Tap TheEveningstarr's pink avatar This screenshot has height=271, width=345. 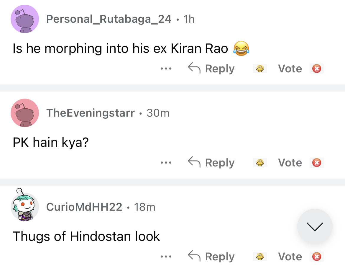25,113
